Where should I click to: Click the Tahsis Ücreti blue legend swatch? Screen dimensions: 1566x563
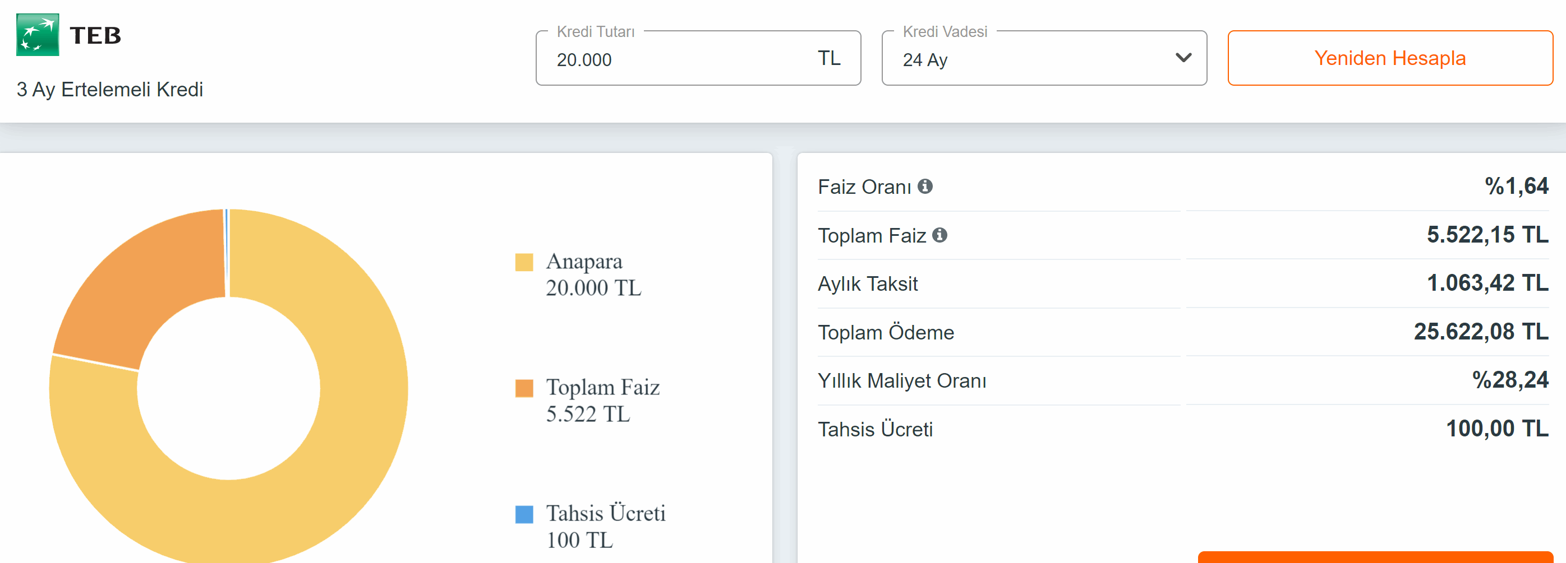coord(524,514)
